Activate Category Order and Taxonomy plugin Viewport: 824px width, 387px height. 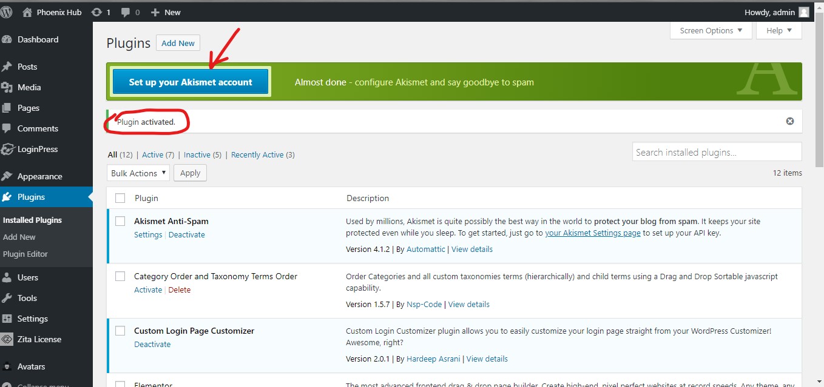pos(148,289)
